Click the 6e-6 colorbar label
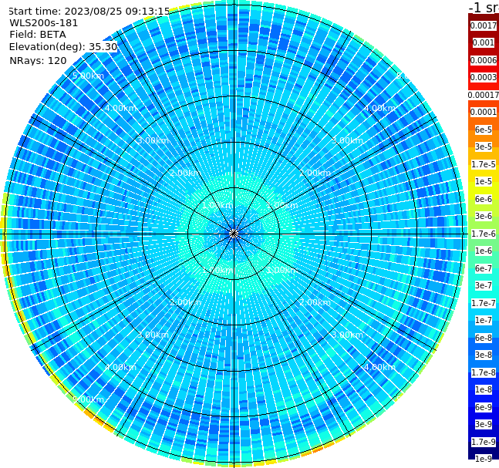Image resolution: width=499 pixels, height=468 pixels. pyautogui.click(x=484, y=199)
